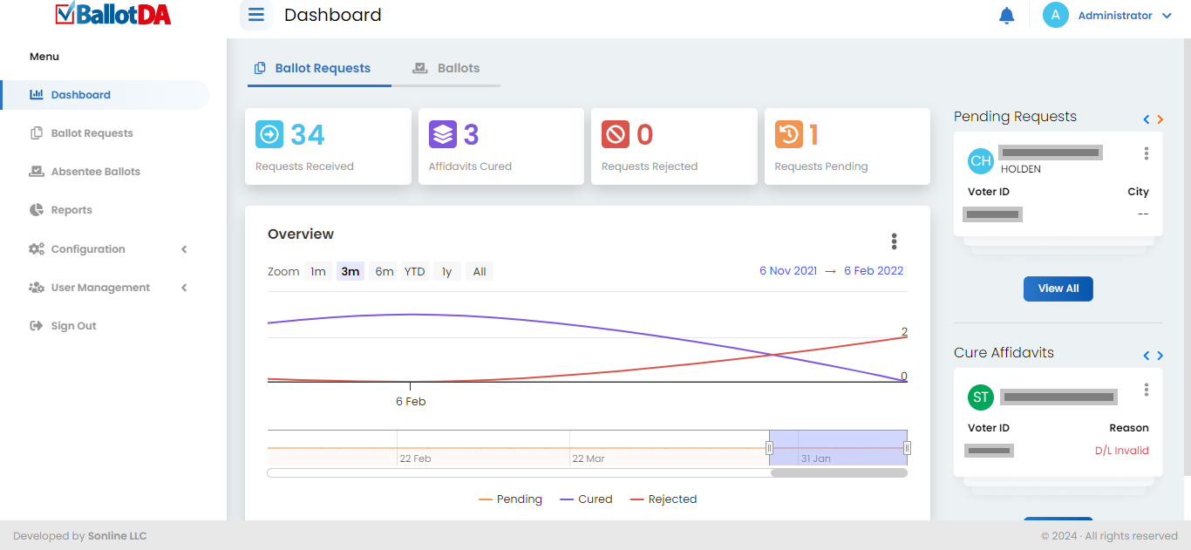Click the Affidavits Cured layers icon
Screen dimensions: 1191x550
pos(443,134)
